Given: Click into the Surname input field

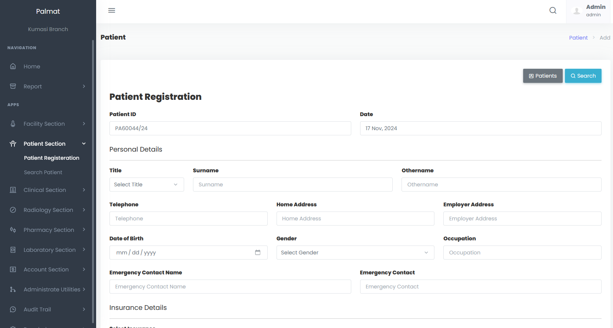Looking at the screenshot, I should tap(292, 185).
